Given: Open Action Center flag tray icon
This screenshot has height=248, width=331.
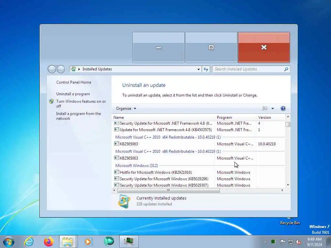Looking at the screenshot, I should click(x=282, y=242).
